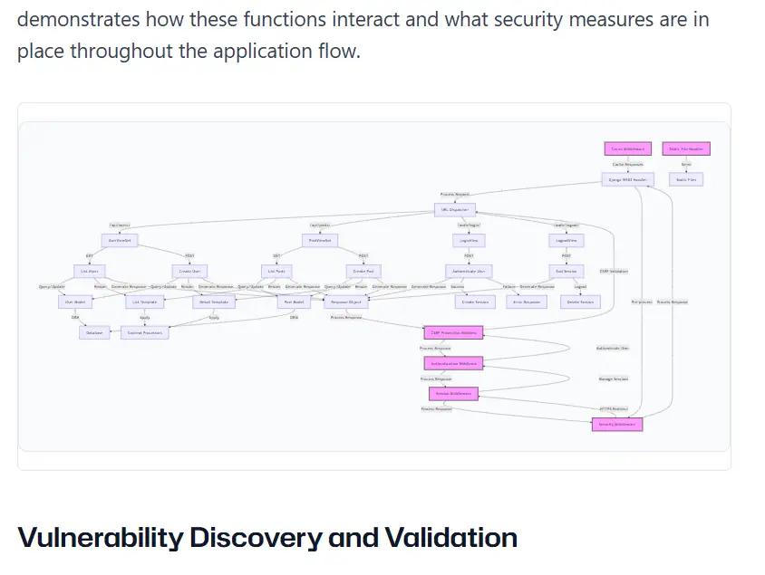Image resolution: width=765 pixels, height=575 pixels.
Task: Select the PostViewSet diagram node
Action: (x=319, y=240)
